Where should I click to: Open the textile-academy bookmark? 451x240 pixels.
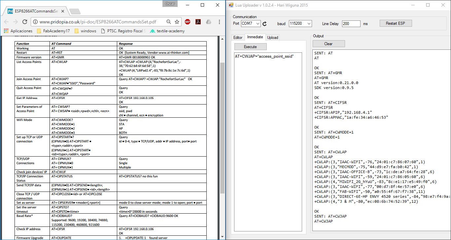pyautogui.click(x=167, y=31)
